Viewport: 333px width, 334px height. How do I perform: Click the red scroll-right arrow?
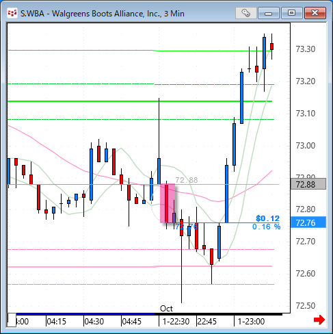coord(319,320)
